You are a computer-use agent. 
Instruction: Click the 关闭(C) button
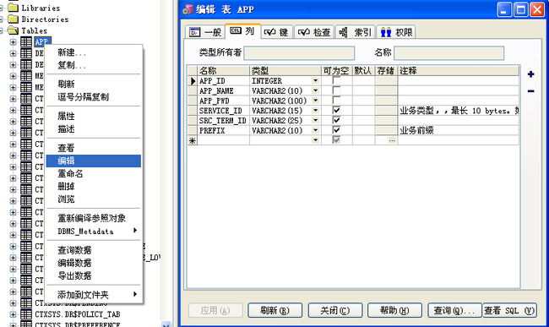click(x=334, y=311)
